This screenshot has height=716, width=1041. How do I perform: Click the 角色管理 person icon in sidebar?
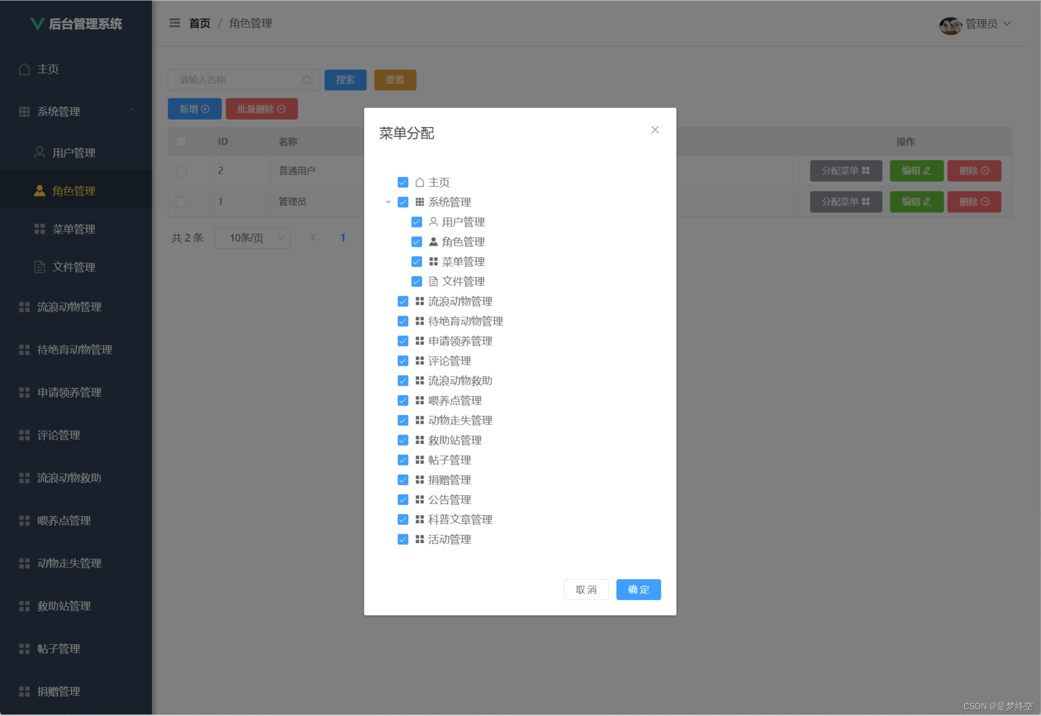pos(40,190)
